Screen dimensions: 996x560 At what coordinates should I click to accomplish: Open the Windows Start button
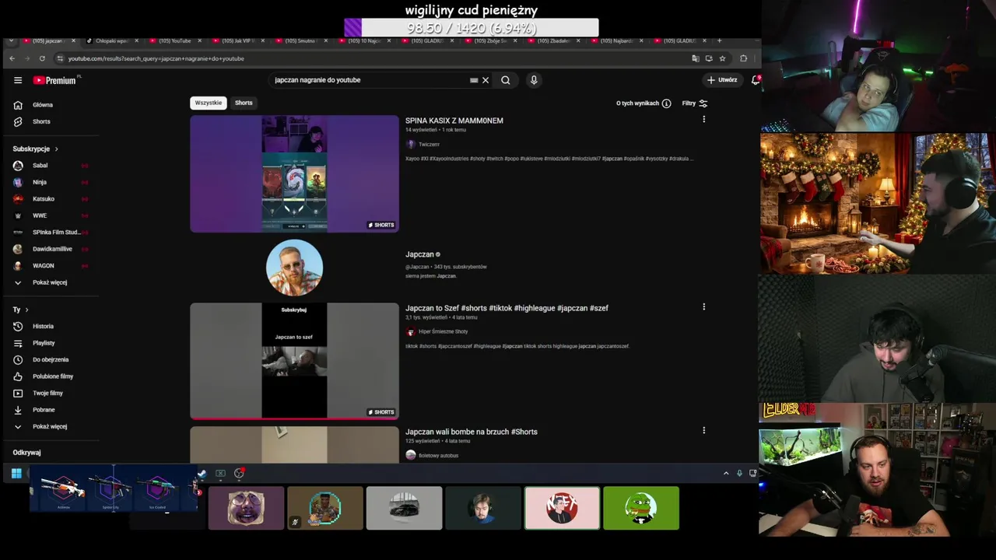16,473
